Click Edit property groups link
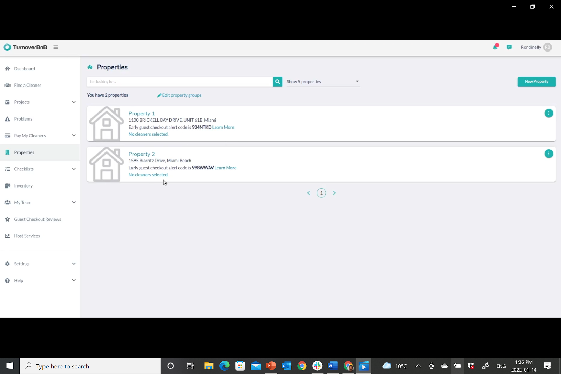561x374 pixels. pyautogui.click(x=179, y=95)
